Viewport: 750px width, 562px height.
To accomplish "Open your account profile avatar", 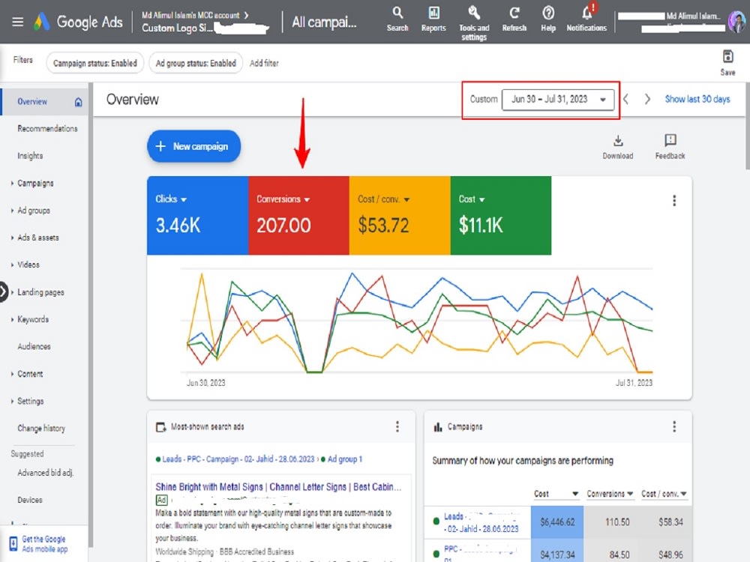I will pyautogui.click(x=736, y=22).
